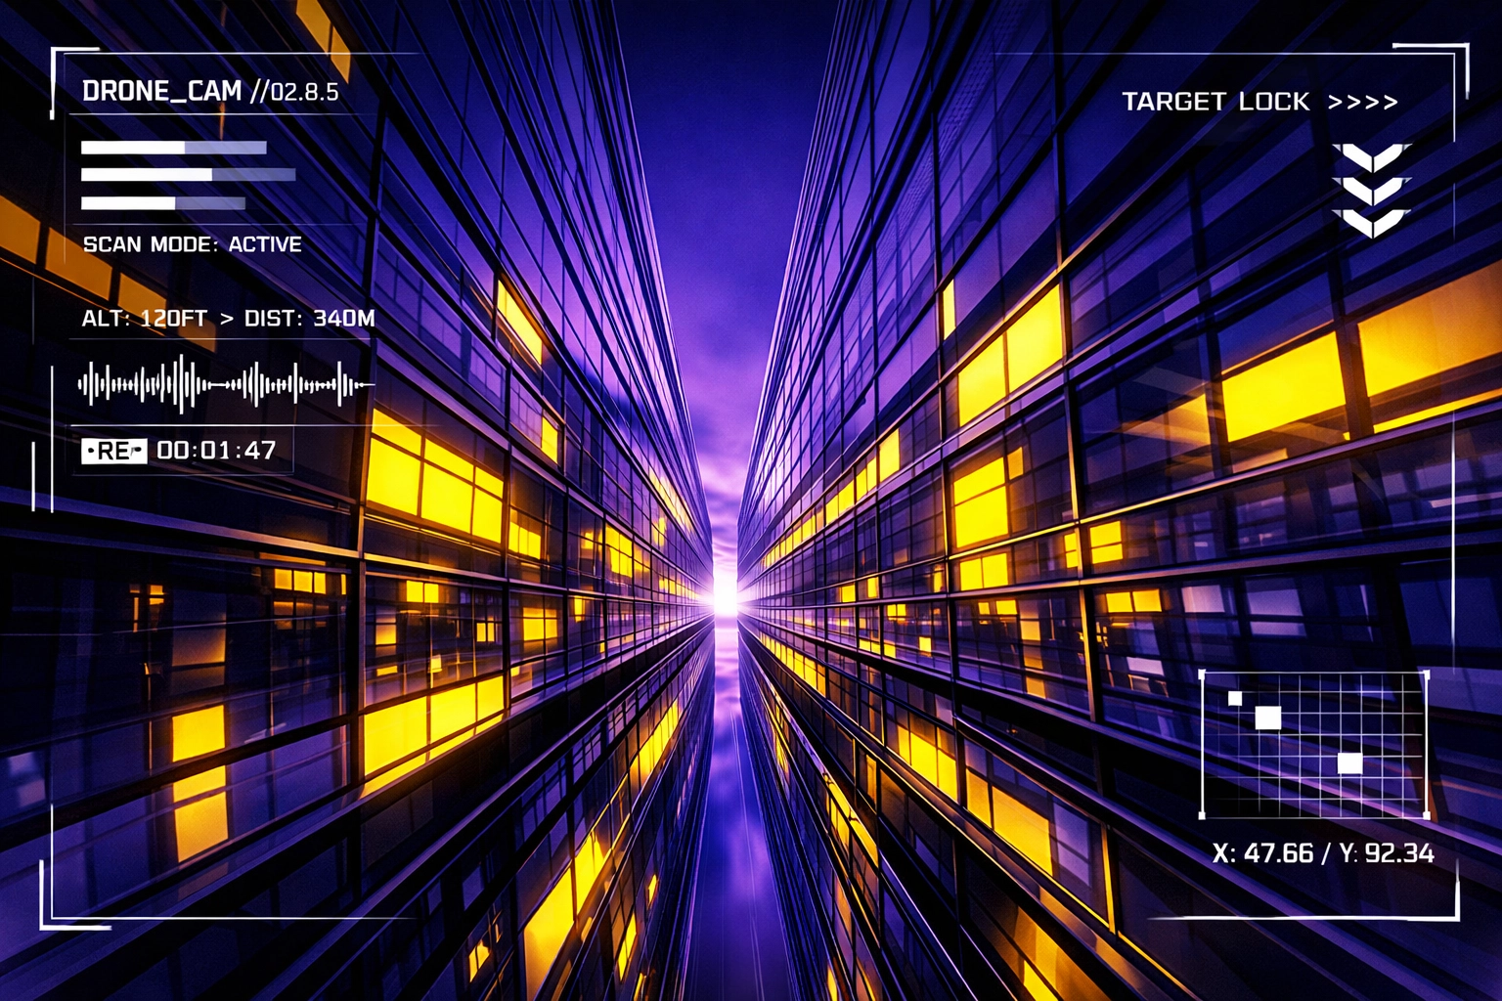Click the bottom downward chevron in stack
Screen dimensions: 1502x1001
pos(1371,223)
